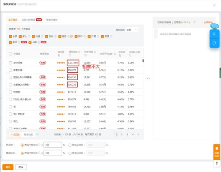Click the mobile bid percentage input showing 100
Viewport: 221px width, 172px height.
click(x=53, y=153)
